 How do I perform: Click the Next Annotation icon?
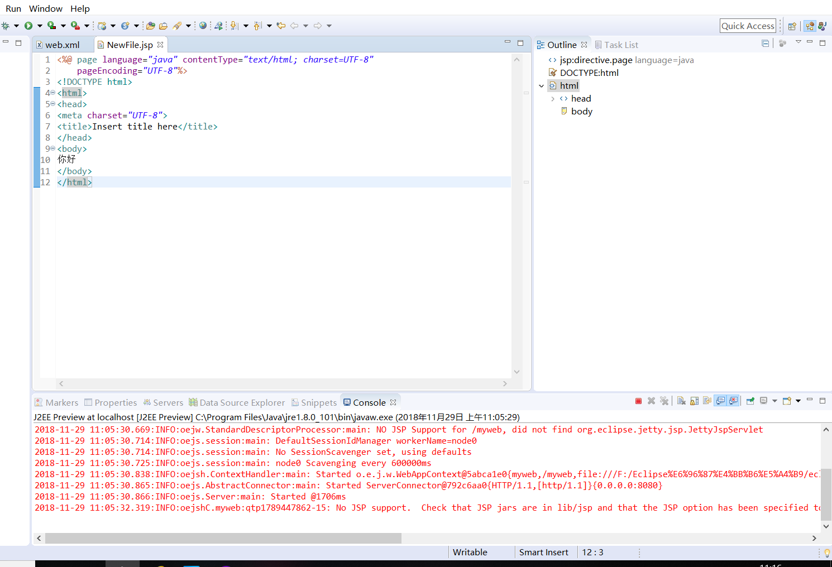[234, 26]
